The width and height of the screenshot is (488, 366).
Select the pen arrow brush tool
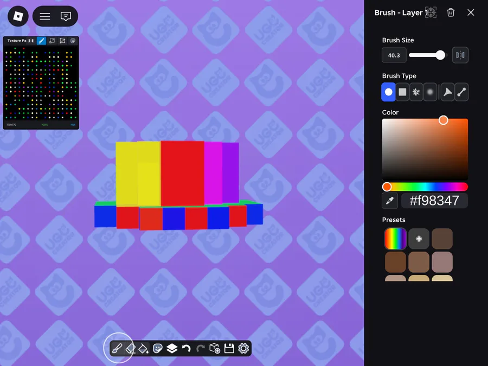tap(447, 92)
